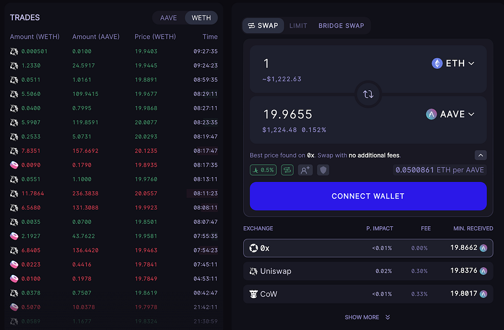Click the shield protection icon
Viewport: 504px width, 330px height.
click(x=323, y=170)
